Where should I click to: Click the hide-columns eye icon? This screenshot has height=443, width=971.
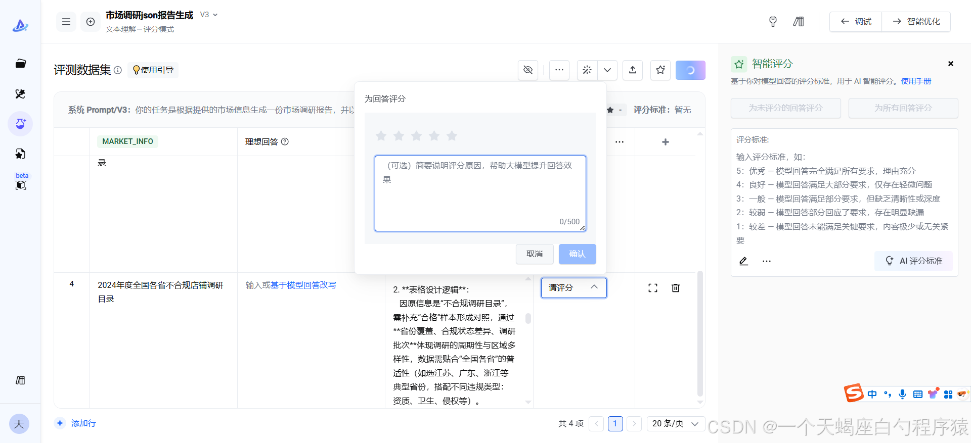(x=527, y=70)
